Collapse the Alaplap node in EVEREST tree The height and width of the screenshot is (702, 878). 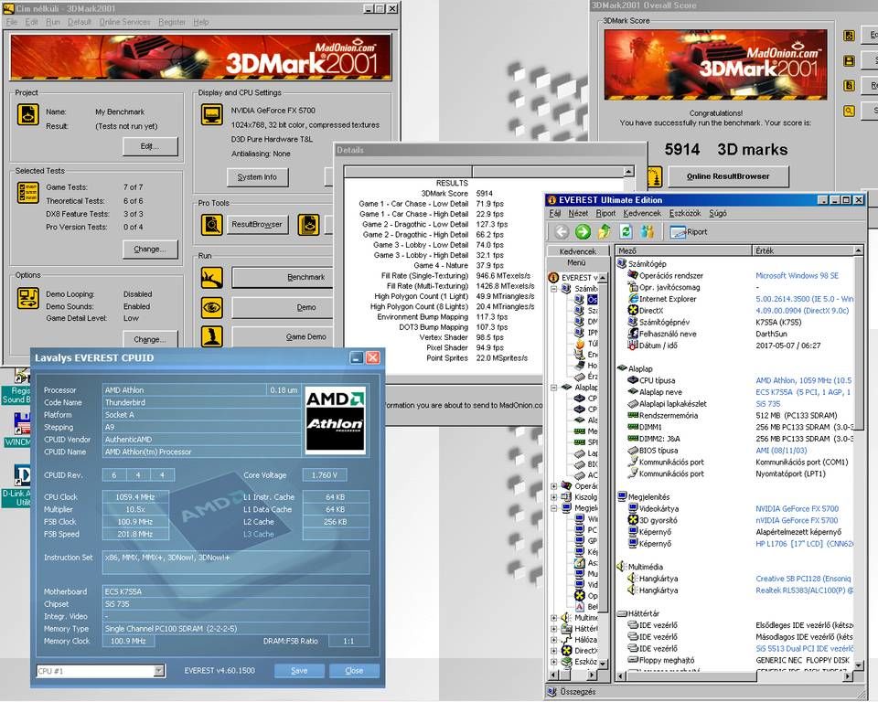pos(554,388)
